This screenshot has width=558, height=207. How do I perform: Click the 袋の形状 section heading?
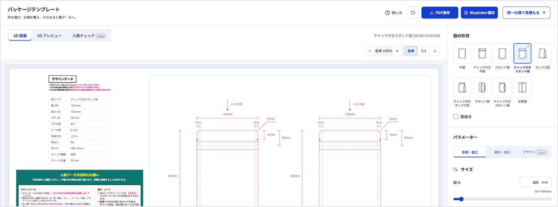[461, 36]
